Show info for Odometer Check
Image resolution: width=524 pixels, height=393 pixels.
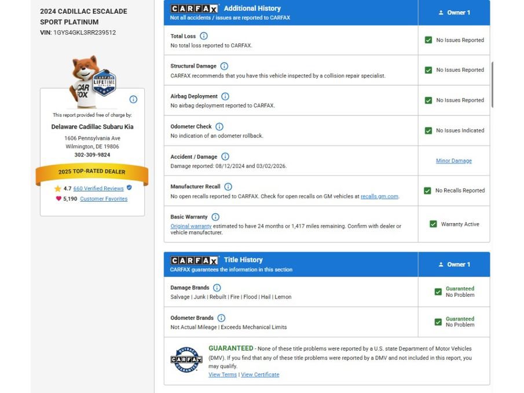coord(219,126)
